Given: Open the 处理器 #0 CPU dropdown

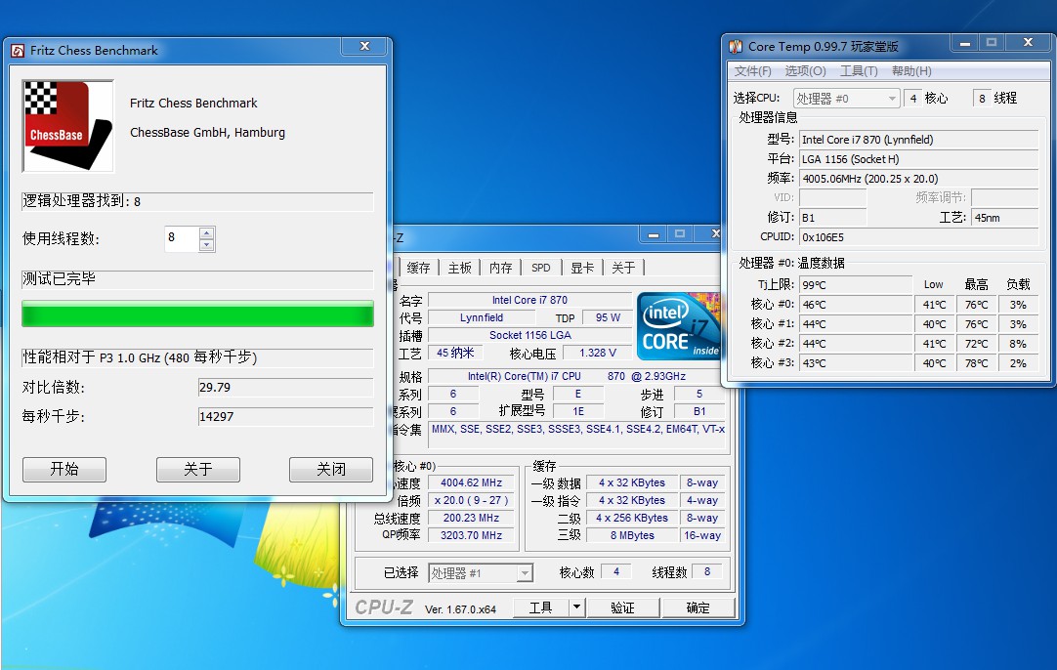Looking at the screenshot, I should 847,99.
